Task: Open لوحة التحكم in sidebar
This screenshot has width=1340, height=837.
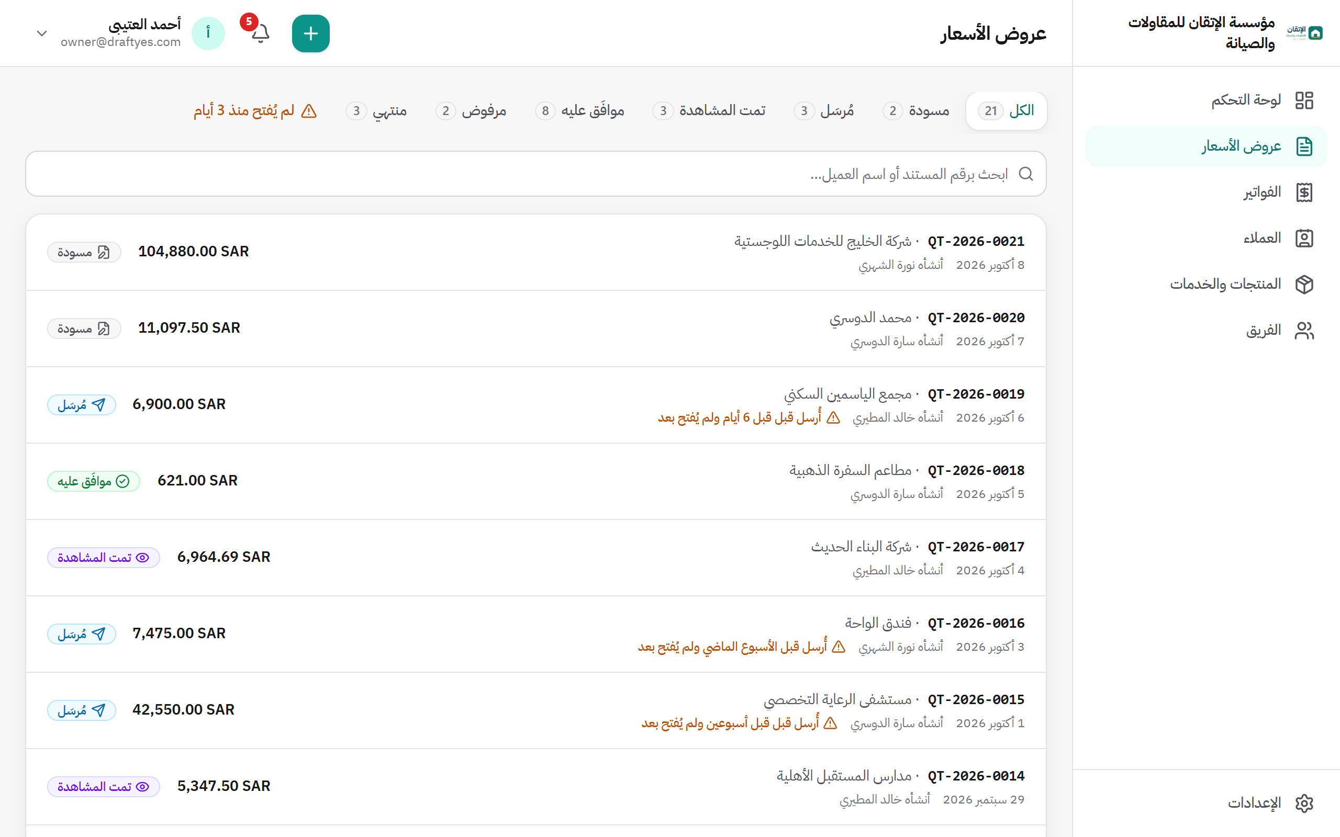Action: (1206, 100)
